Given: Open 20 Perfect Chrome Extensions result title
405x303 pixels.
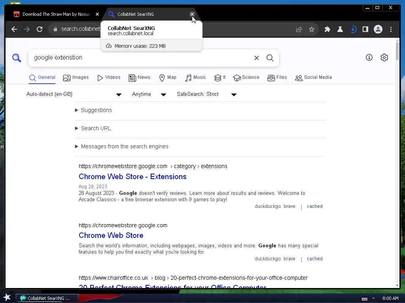Looking at the screenshot, I should click(x=172, y=286).
